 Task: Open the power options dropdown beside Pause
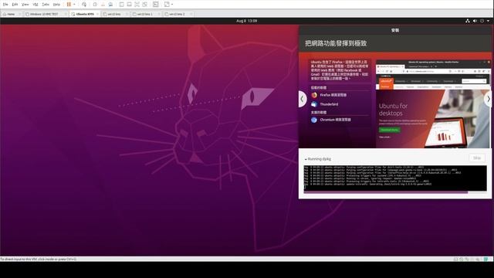coord(74,5)
